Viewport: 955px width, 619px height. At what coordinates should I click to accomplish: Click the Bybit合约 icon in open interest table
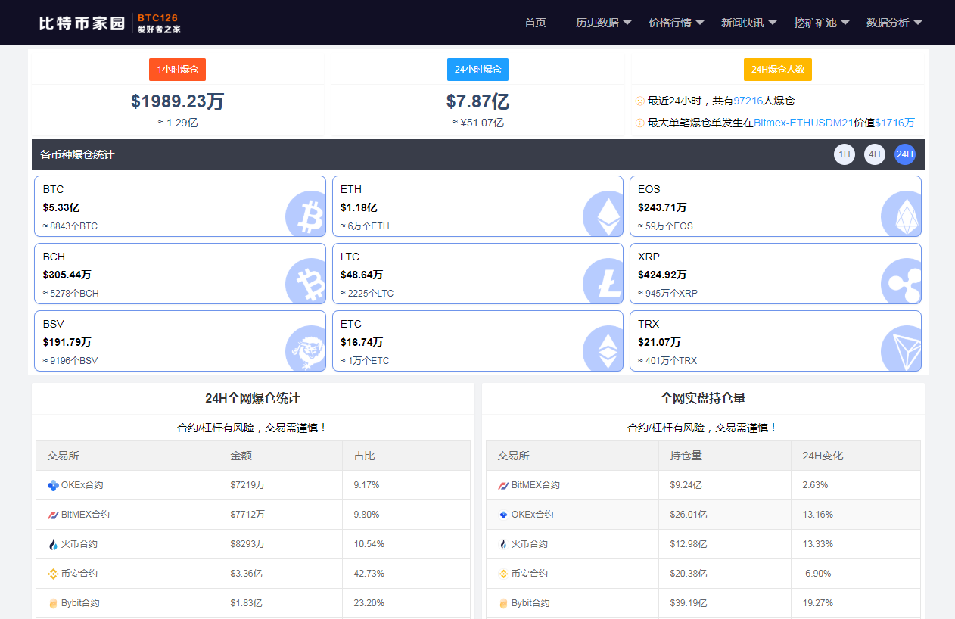pos(503,603)
